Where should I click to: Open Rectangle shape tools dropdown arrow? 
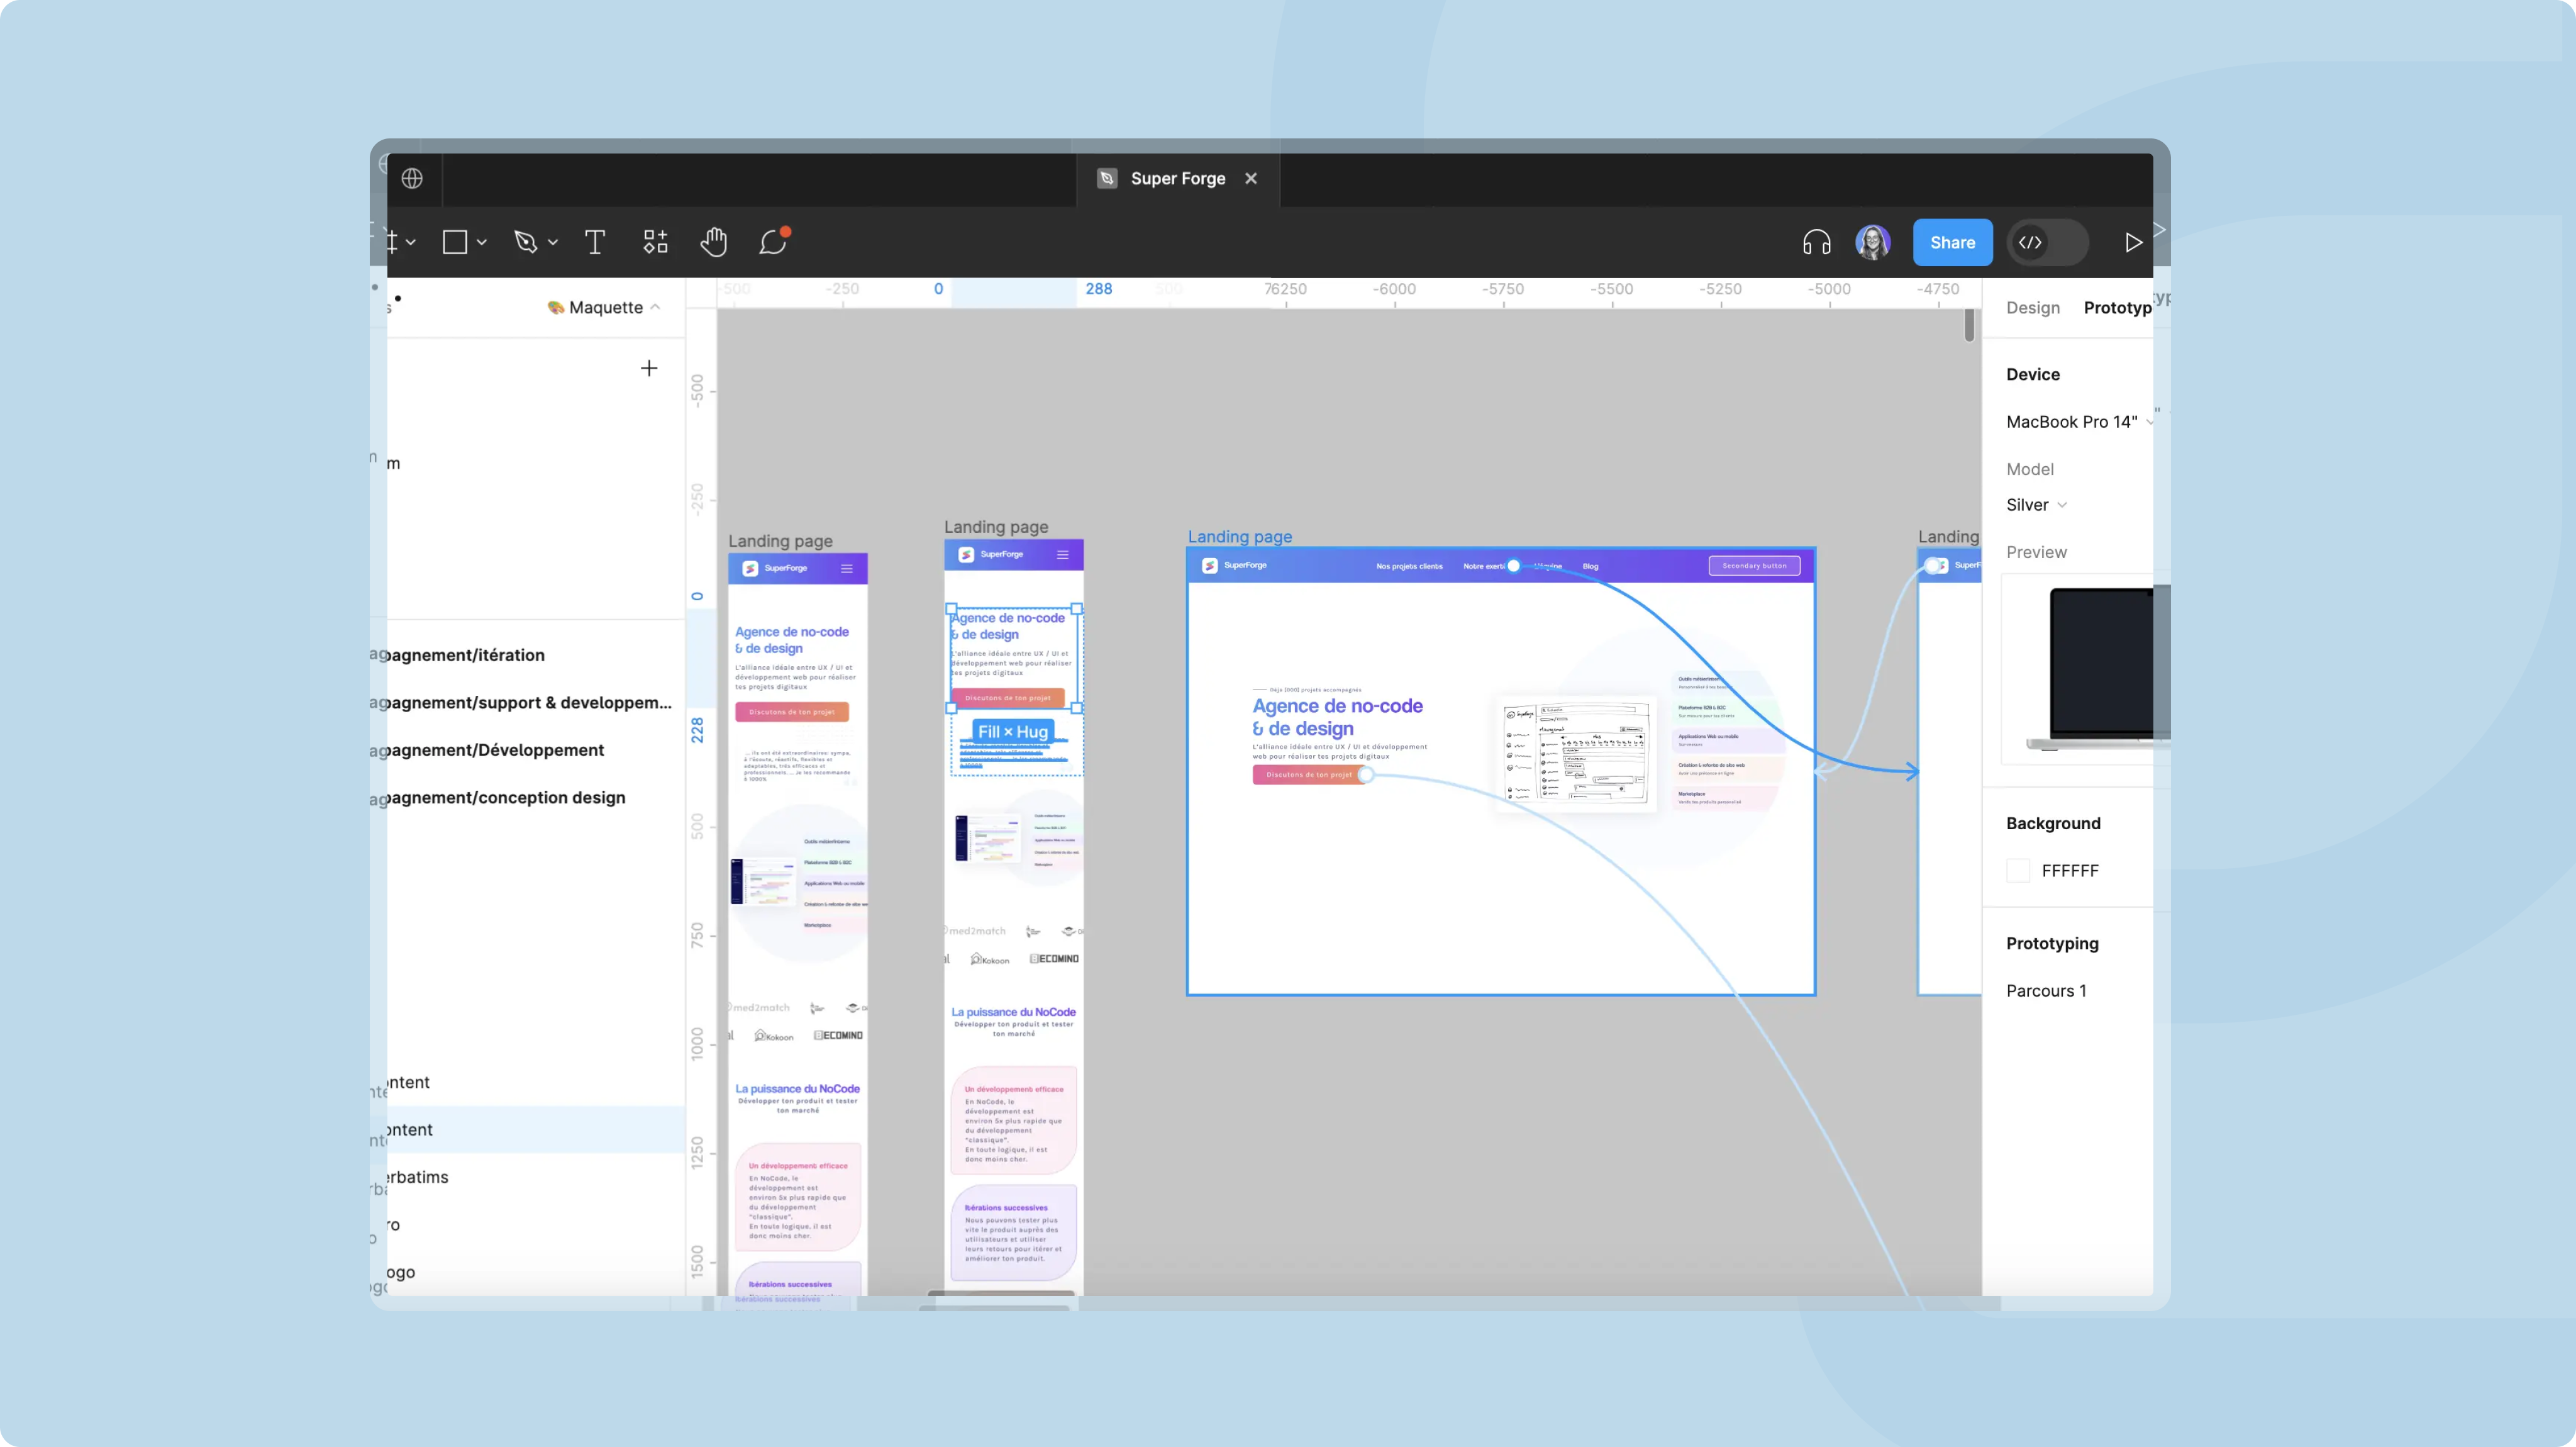pyautogui.click(x=482, y=242)
